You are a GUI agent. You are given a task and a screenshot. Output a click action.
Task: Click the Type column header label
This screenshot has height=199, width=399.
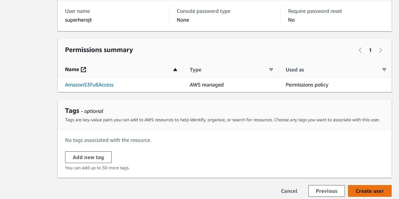coord(195,70)
